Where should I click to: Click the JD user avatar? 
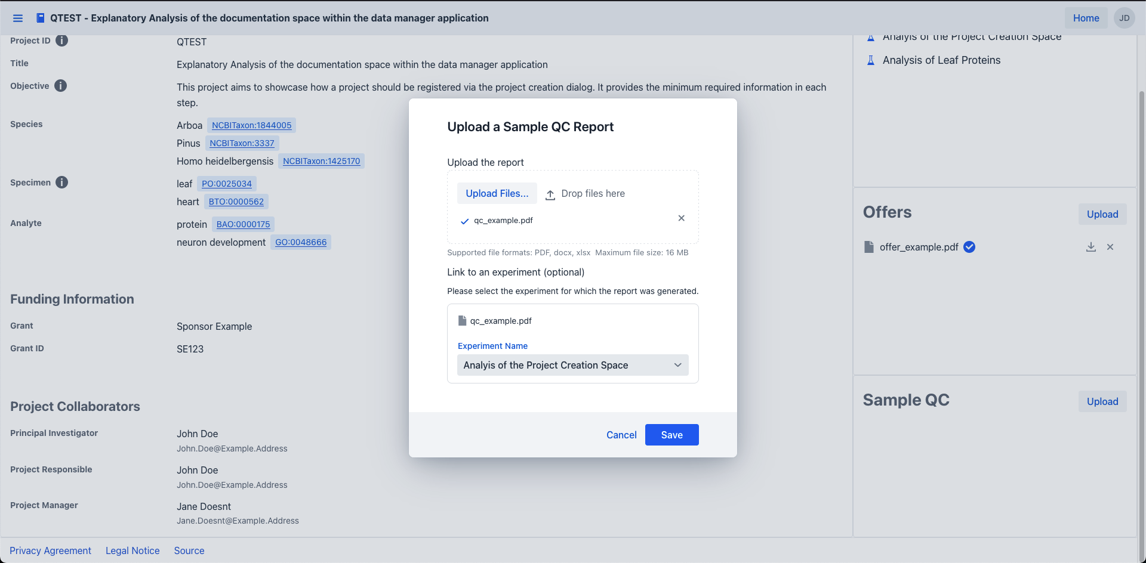[x=1124, y=18]
